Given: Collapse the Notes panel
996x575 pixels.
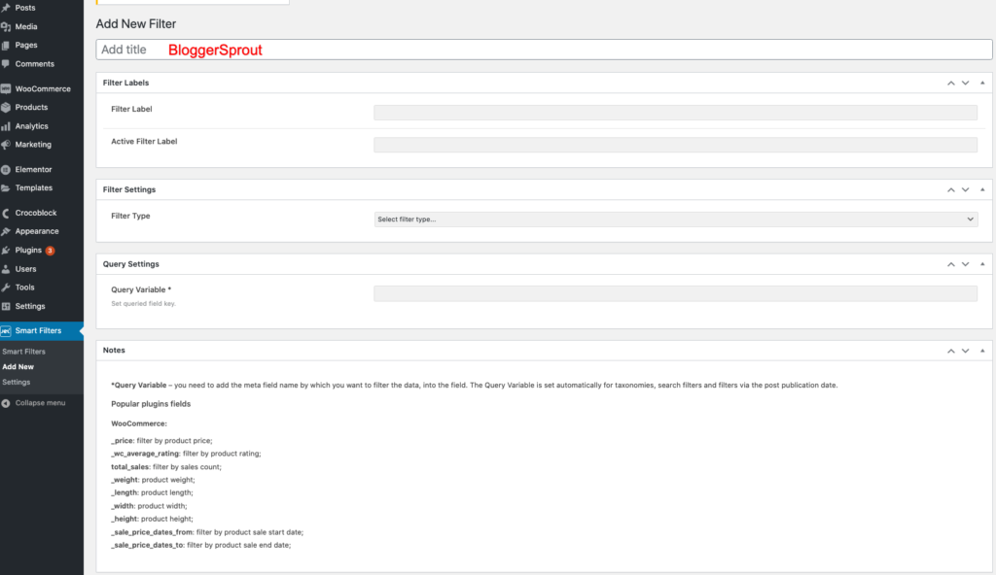Looking at the screenshot, I should click(982, 351).
